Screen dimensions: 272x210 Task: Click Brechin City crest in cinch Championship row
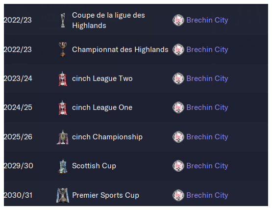[178, 137]
